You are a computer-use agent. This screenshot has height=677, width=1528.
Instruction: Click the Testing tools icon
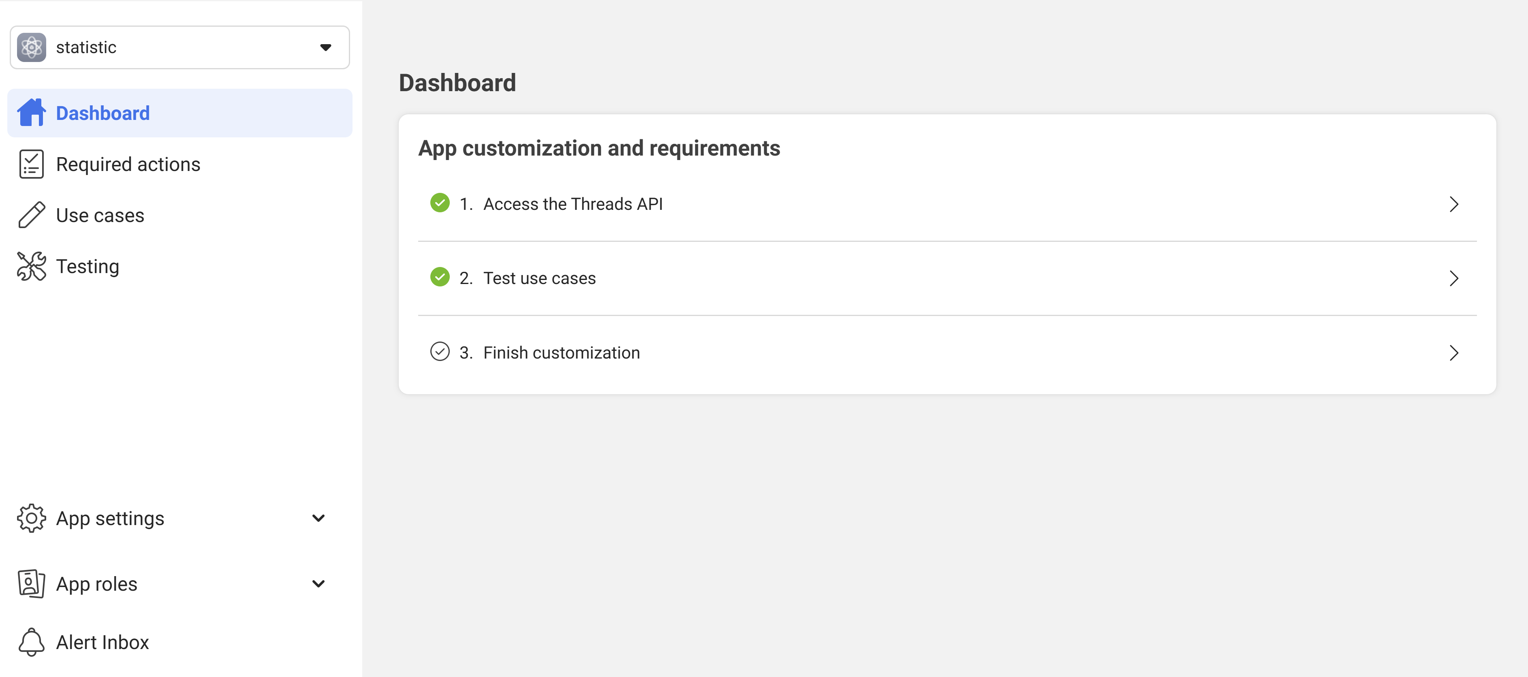[x=32, y=266]
